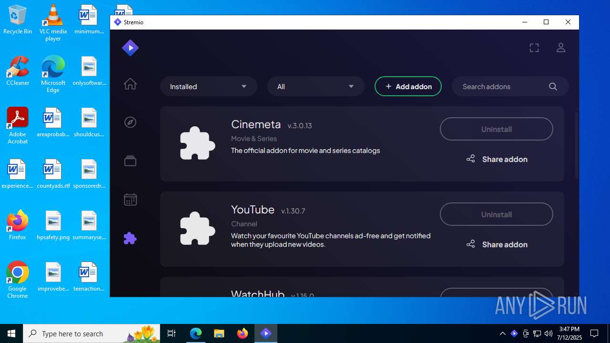Select Firefox desktop shortcut

tap(18, 225)
